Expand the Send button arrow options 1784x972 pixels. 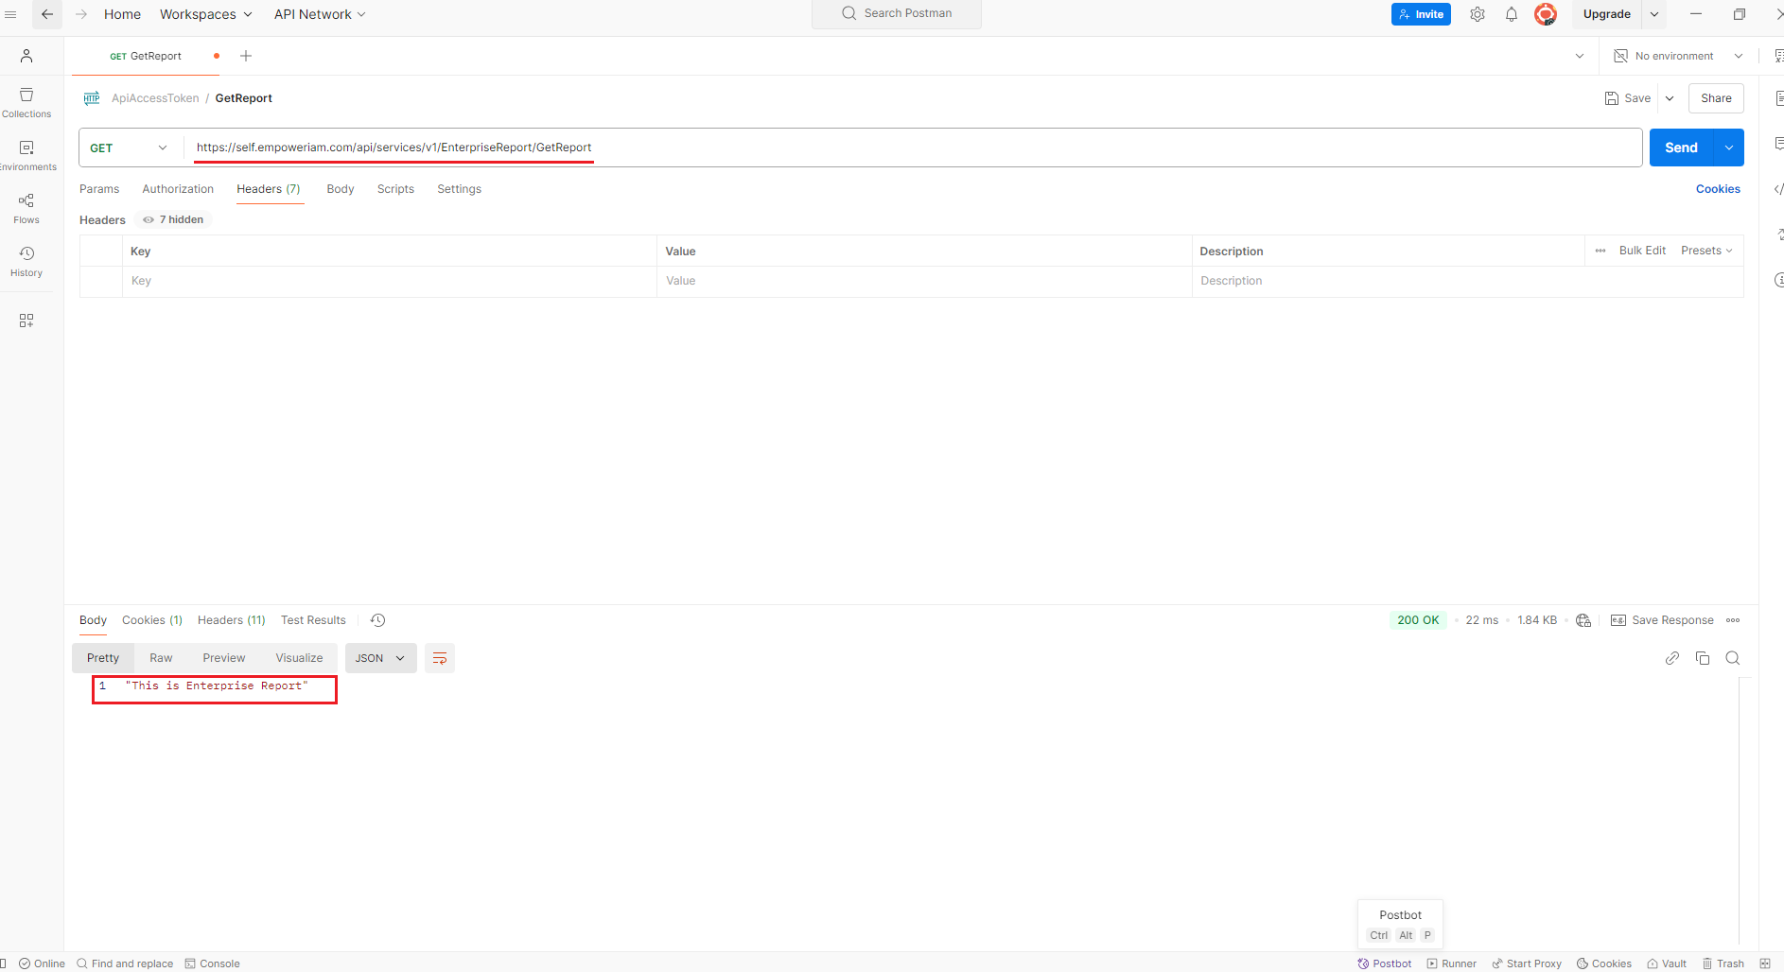tap(1729, 148)
